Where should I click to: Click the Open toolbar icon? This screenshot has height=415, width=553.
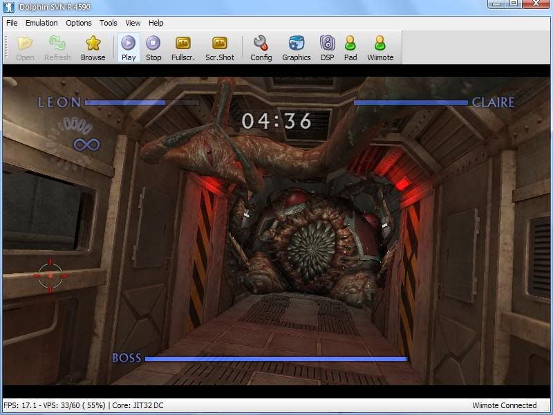pos(25,48)
